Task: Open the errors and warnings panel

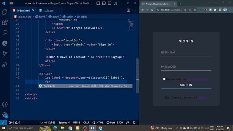Action: (x=15, y=123)
